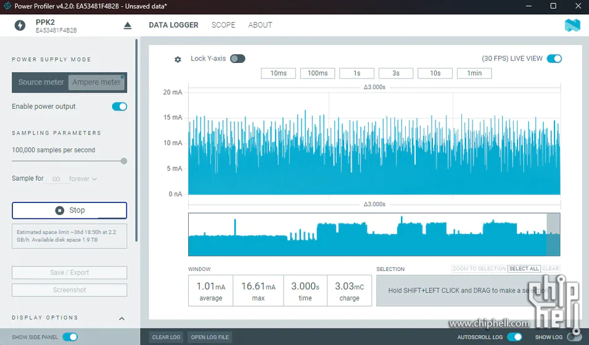Open the About tab
This screenshot has height=345, width=589.
260,25
